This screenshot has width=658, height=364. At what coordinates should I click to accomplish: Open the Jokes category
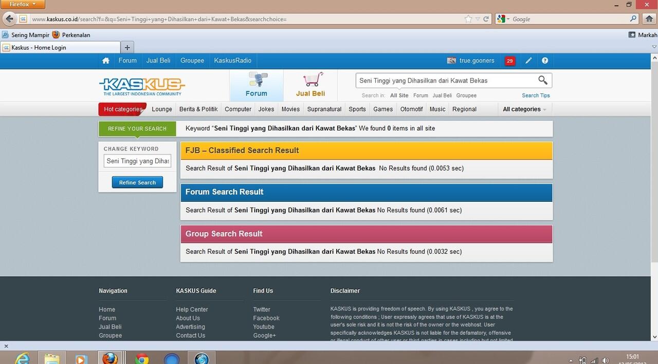pos(266,109)
